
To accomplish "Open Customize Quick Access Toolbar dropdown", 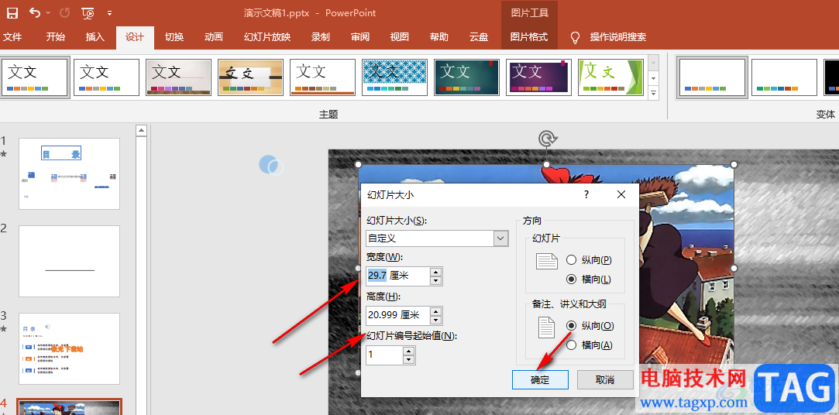I will point(110,13).
